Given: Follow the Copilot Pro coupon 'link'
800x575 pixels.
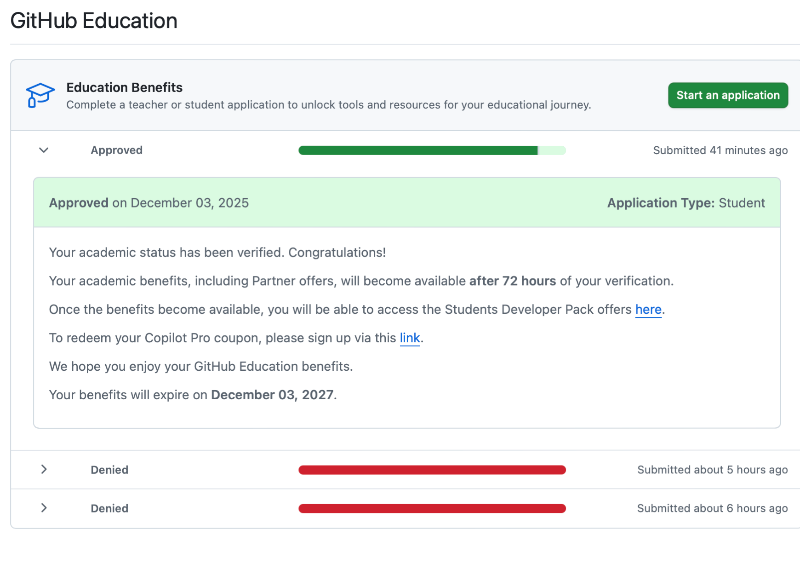Looking at the screenshot, I should pyautogui.click(x=410, y=338).
